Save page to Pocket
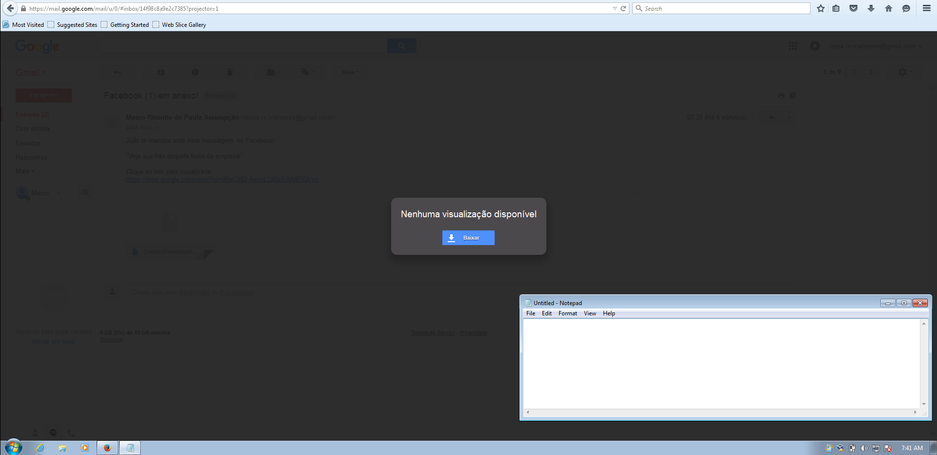 (854, 8)
